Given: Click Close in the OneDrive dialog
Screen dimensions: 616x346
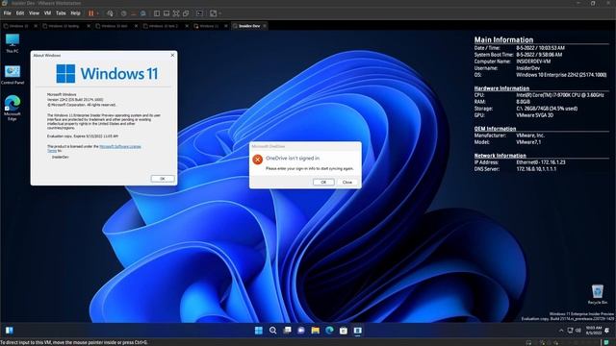Looking at the screenshot, I should [347, 182].
